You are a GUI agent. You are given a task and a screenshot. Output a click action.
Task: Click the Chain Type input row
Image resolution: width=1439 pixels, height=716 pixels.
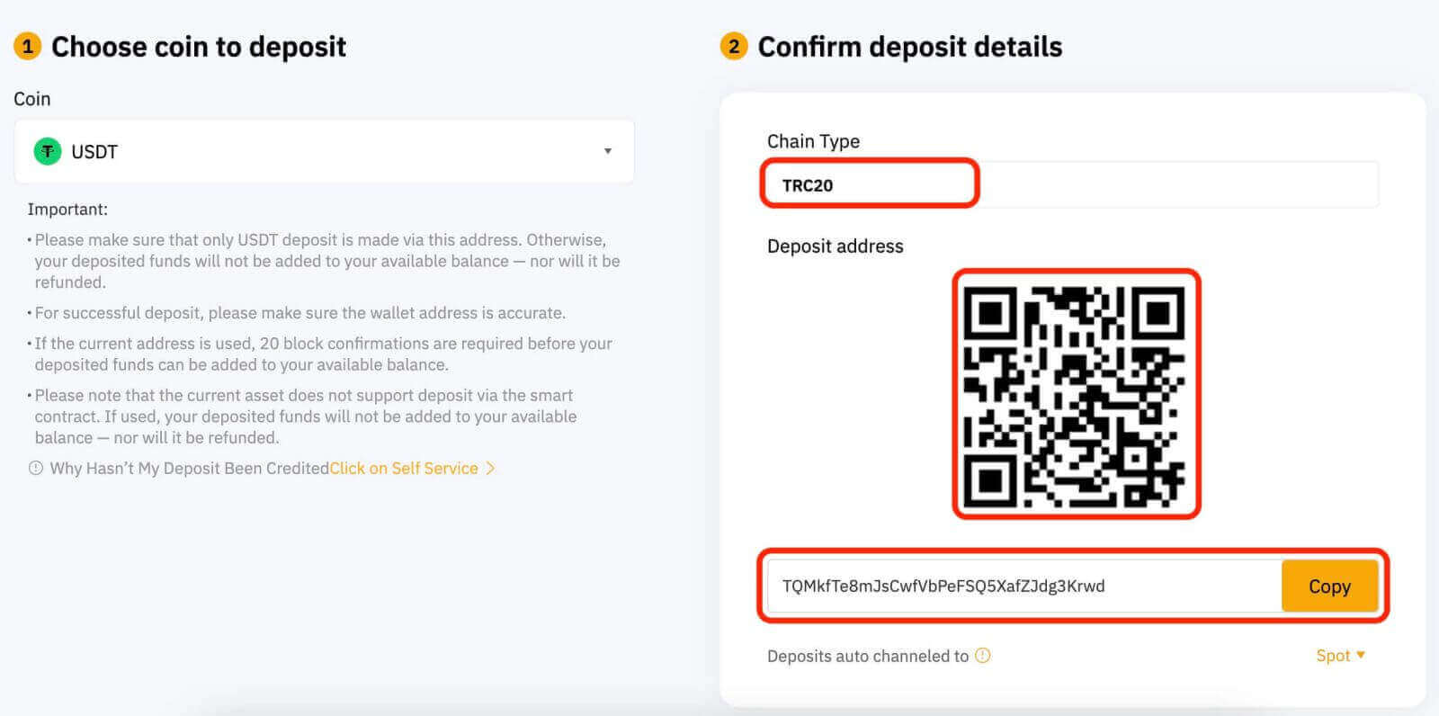(1070, 183)
